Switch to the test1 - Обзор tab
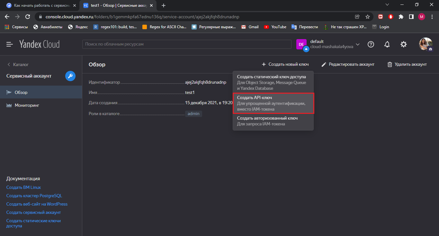439x236 pixels. tap(119, 5)
